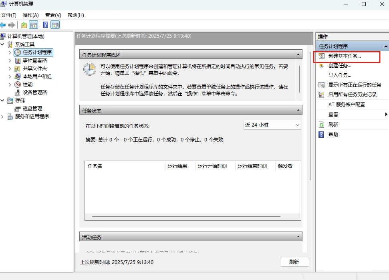The image size is (389, 280).
Task: Click the 存储 storage icon
Action: pos(10,101)
